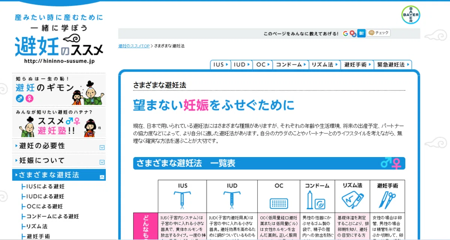This screenshot has width=450, height=240.
Task: Follow the 避妊のススメTOP breadcrumb link
Action: tap(134, 46)
